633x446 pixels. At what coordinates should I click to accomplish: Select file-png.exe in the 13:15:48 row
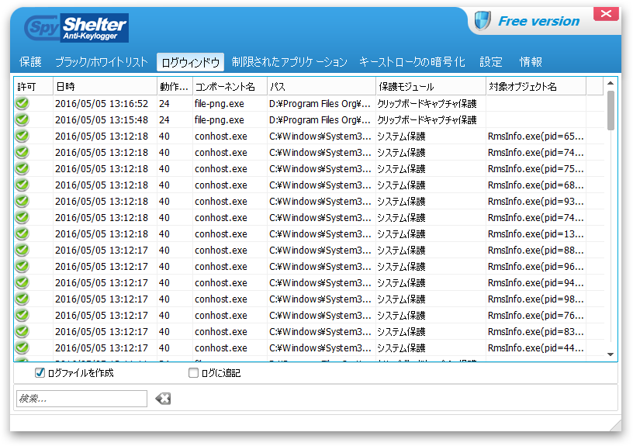pos(220,120)
